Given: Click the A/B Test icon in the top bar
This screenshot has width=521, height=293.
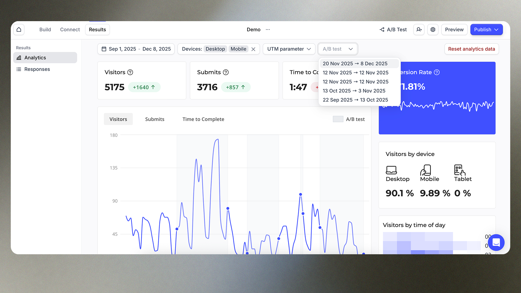Looking at the screenshot, I should pos(382,29).
